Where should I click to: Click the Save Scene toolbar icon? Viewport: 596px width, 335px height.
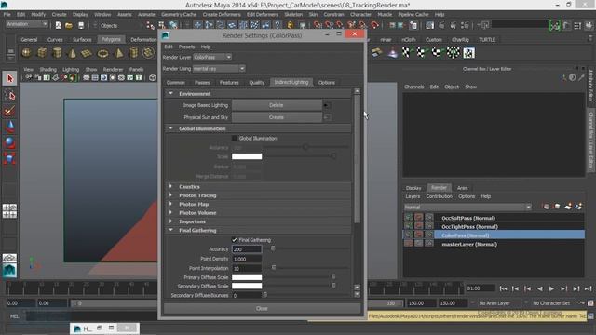[81, 25]
